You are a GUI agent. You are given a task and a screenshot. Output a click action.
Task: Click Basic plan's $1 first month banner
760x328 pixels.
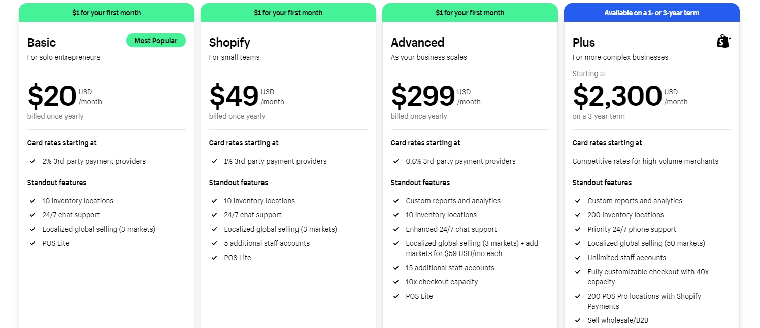click(107, 13)
